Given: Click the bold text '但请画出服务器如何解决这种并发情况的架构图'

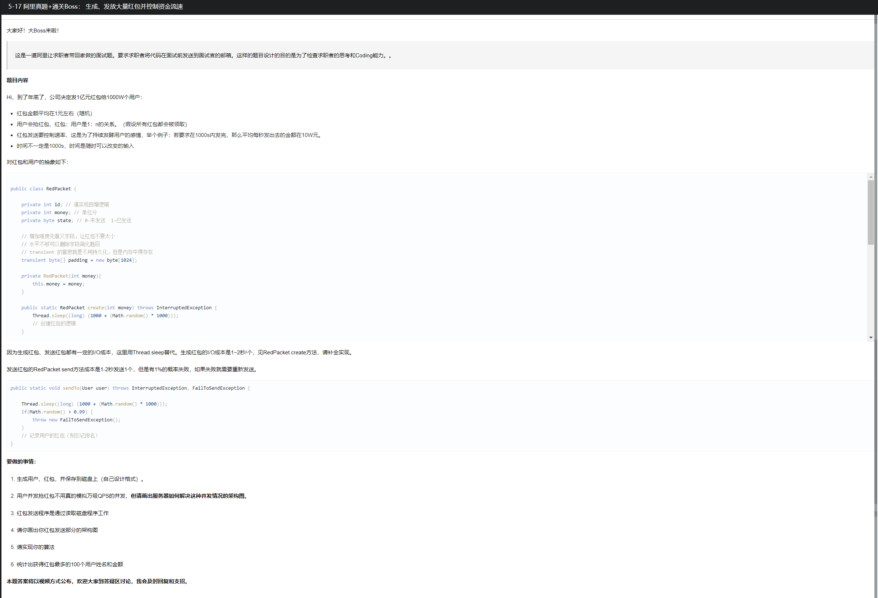Looking at the screenshot, I should pos(189,496).
